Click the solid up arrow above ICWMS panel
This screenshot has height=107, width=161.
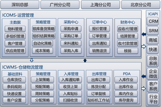pos(85,60)
